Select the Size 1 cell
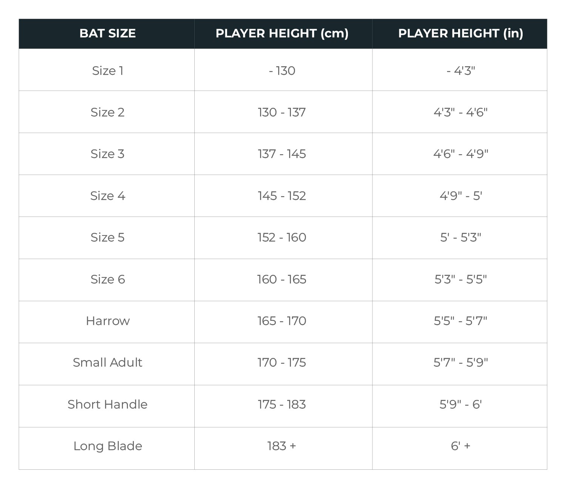Image resolution: width=566 pixels, height=489 pixels. click(108, 71)
